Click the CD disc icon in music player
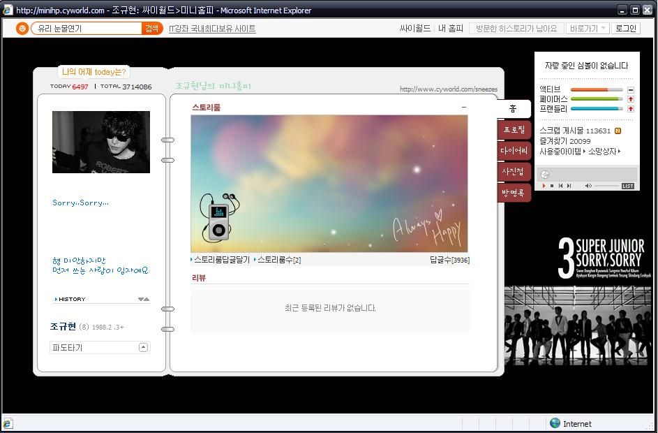 [545, 175]
